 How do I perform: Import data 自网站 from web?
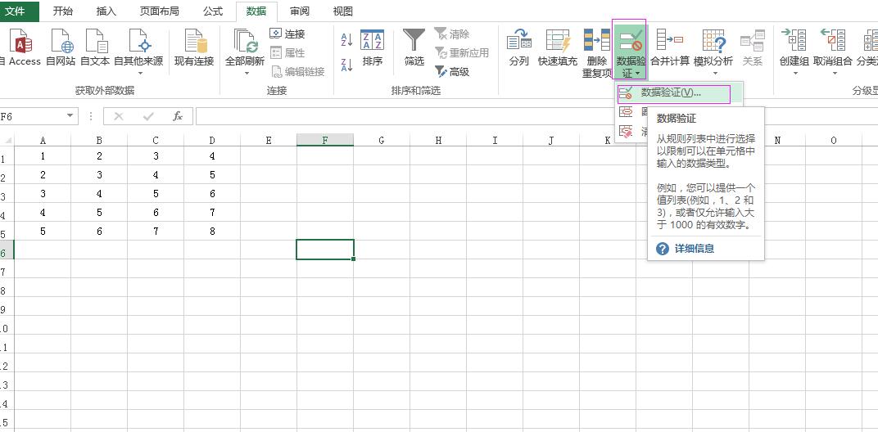click(61, 47)
